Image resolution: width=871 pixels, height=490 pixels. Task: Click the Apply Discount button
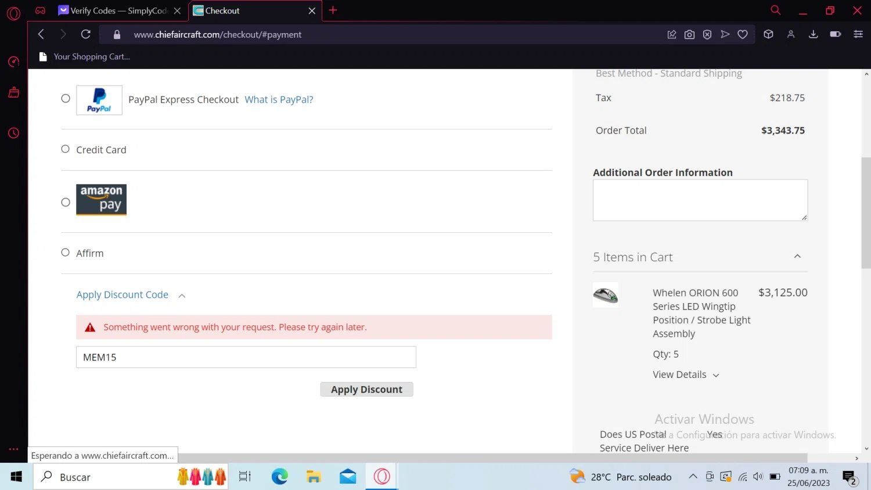(x=366, y=390)
